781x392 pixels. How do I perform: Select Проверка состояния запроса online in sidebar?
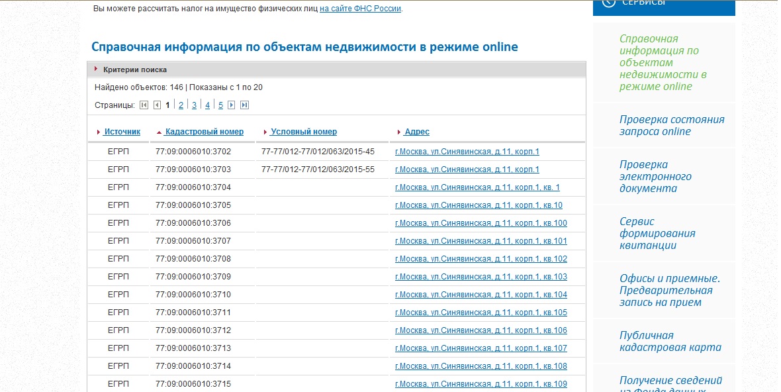click(671, 125)
